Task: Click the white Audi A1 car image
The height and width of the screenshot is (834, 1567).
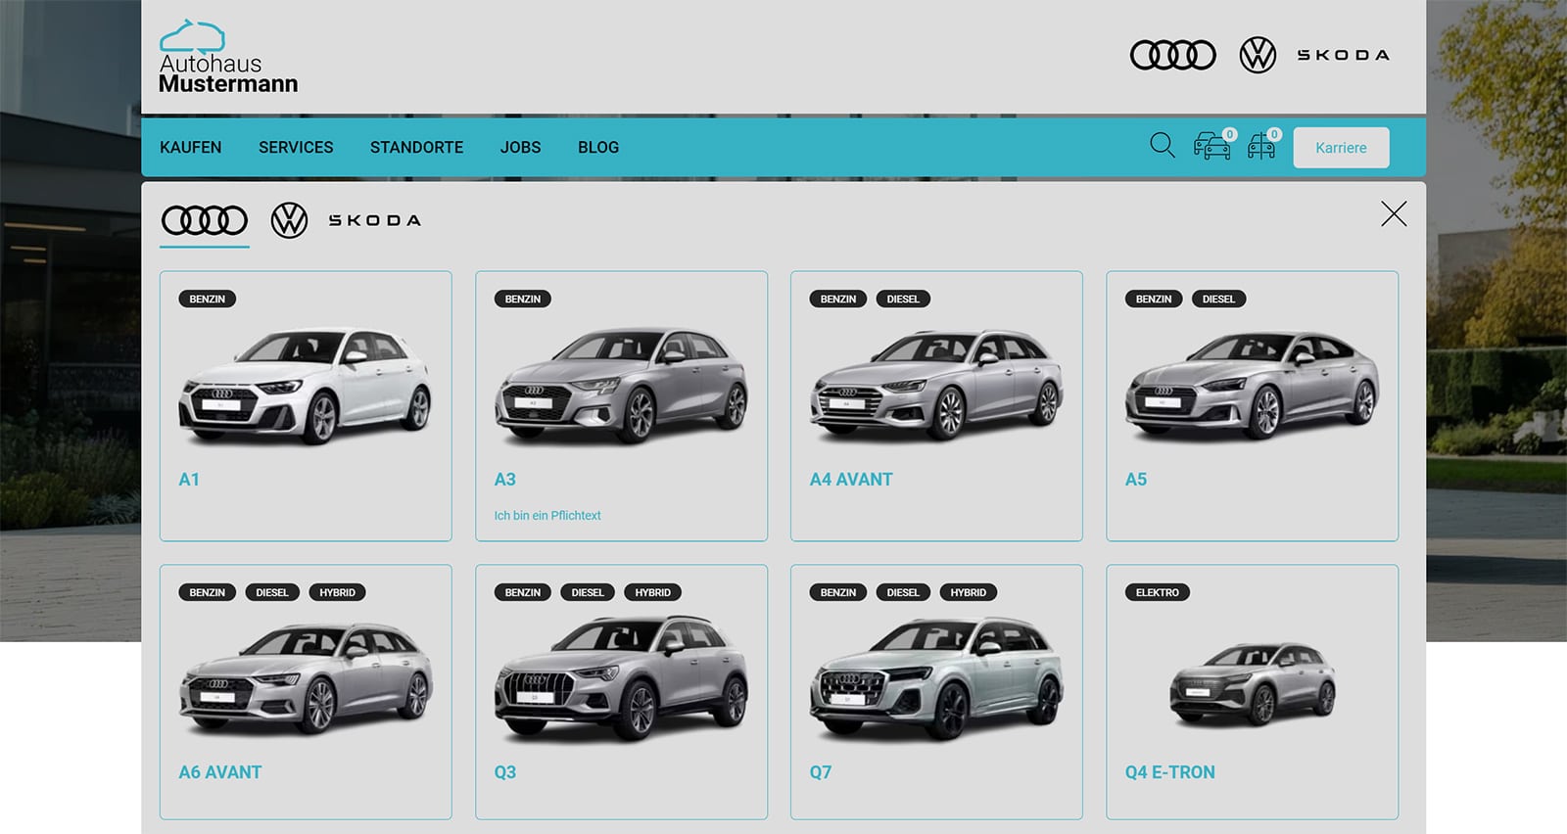Action: point(306,385)
